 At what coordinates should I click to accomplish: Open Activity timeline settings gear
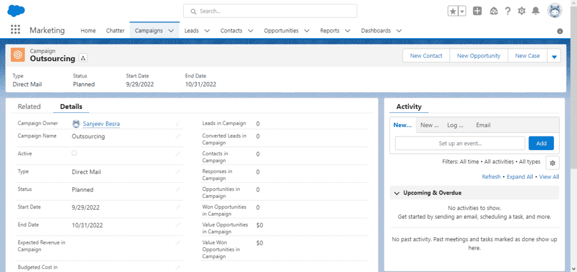point(552,163)
